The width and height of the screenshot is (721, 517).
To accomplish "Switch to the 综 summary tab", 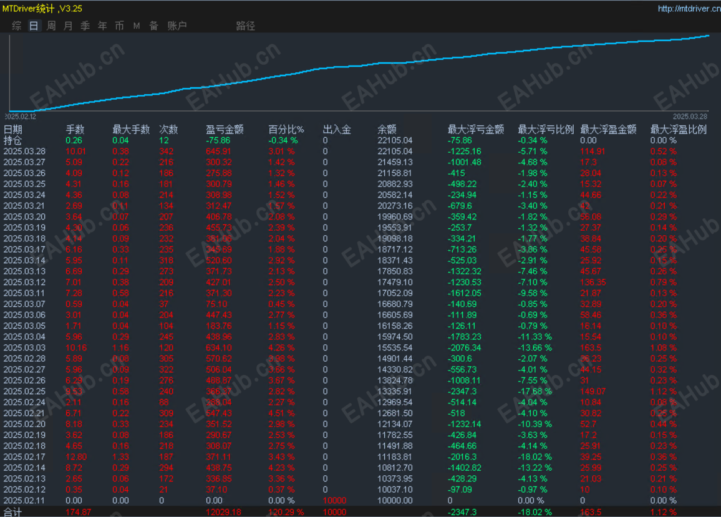I will (17, 26).
